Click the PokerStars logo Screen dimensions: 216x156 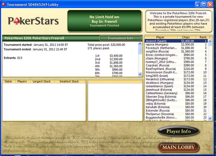(x=33, y=21)
